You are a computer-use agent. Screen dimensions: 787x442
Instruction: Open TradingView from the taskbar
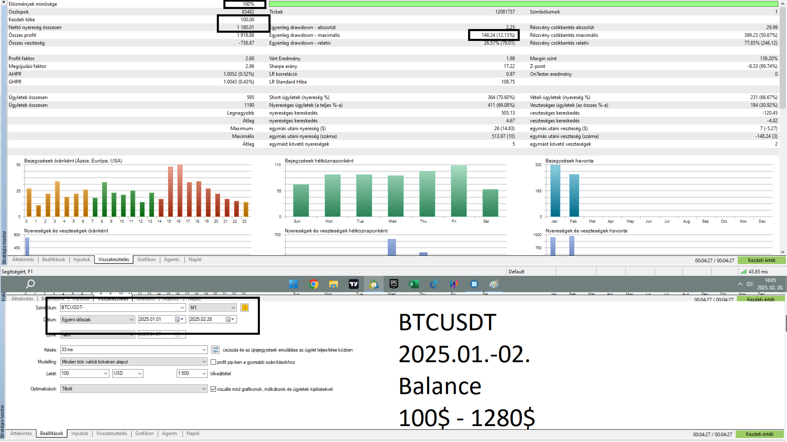point(353,284)
